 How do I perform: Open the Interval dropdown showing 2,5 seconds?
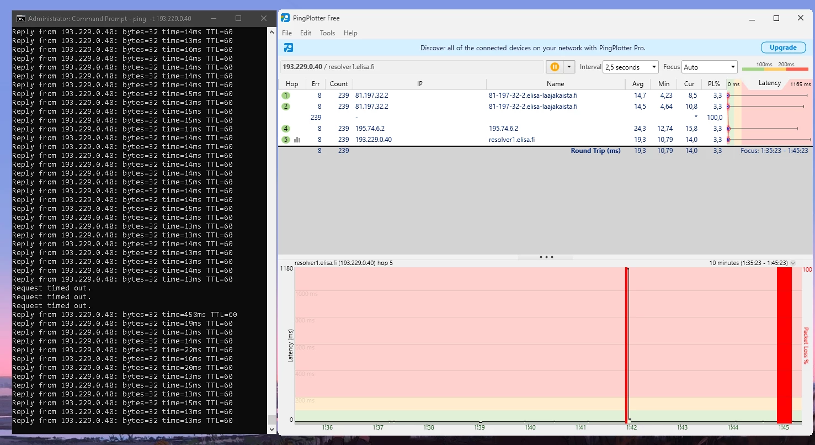tap(630, 67)
